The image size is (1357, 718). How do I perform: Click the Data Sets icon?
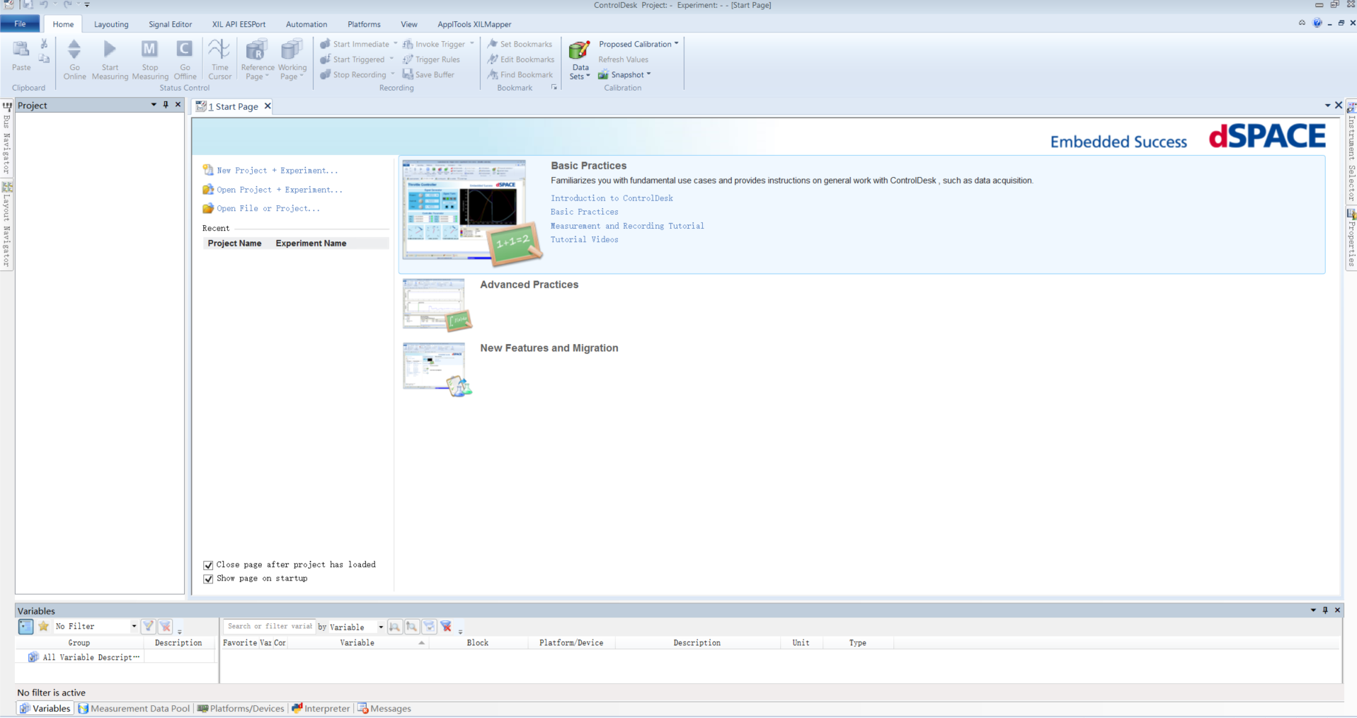tap(579, 50)
